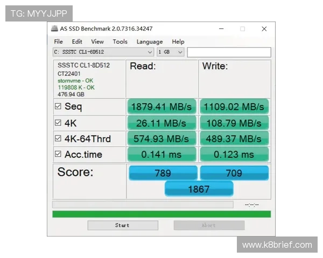Expand the drive selection dropdown
This screenshot has width=323, height=258.
point(150,52)
